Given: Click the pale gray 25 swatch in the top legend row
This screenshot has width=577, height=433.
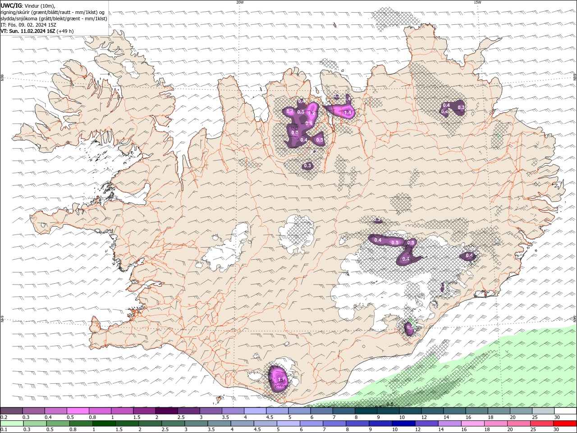Looking at the screenshot, I should [x=543, y=411].
